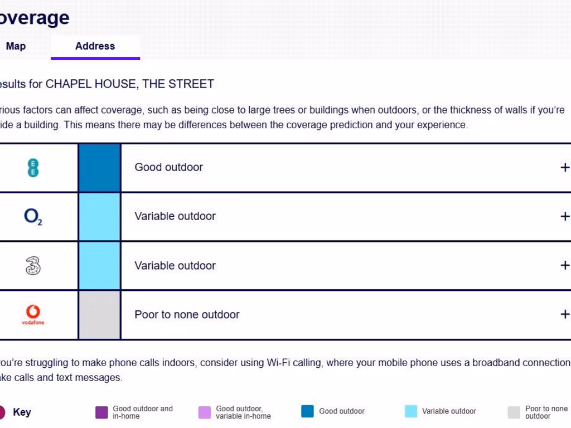Click purple Good outdoor and in-home key swatch
The width and height of the screenshot is (571, 428).
[x=101, y=412]
